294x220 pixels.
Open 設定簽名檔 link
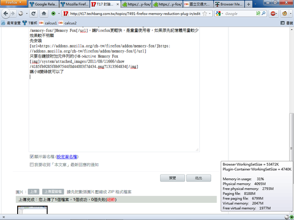pyautogui.click(x=67, y=156)
